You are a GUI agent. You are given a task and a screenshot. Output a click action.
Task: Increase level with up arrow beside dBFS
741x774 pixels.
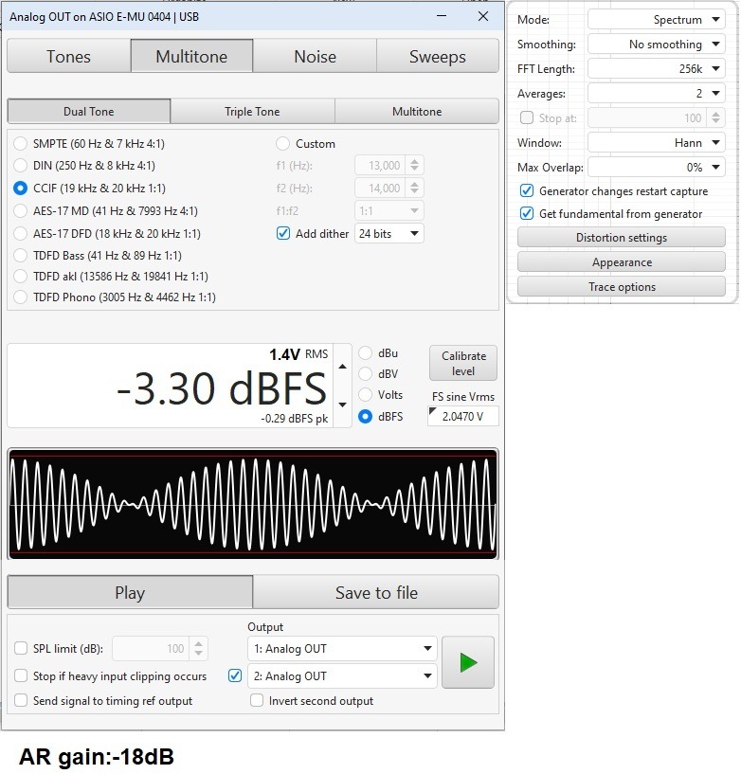tap(342, 367)
